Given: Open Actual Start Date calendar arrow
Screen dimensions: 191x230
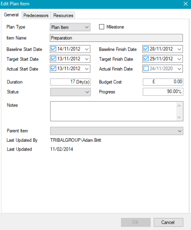Looking at the screenshot, I should pos(87,69).
